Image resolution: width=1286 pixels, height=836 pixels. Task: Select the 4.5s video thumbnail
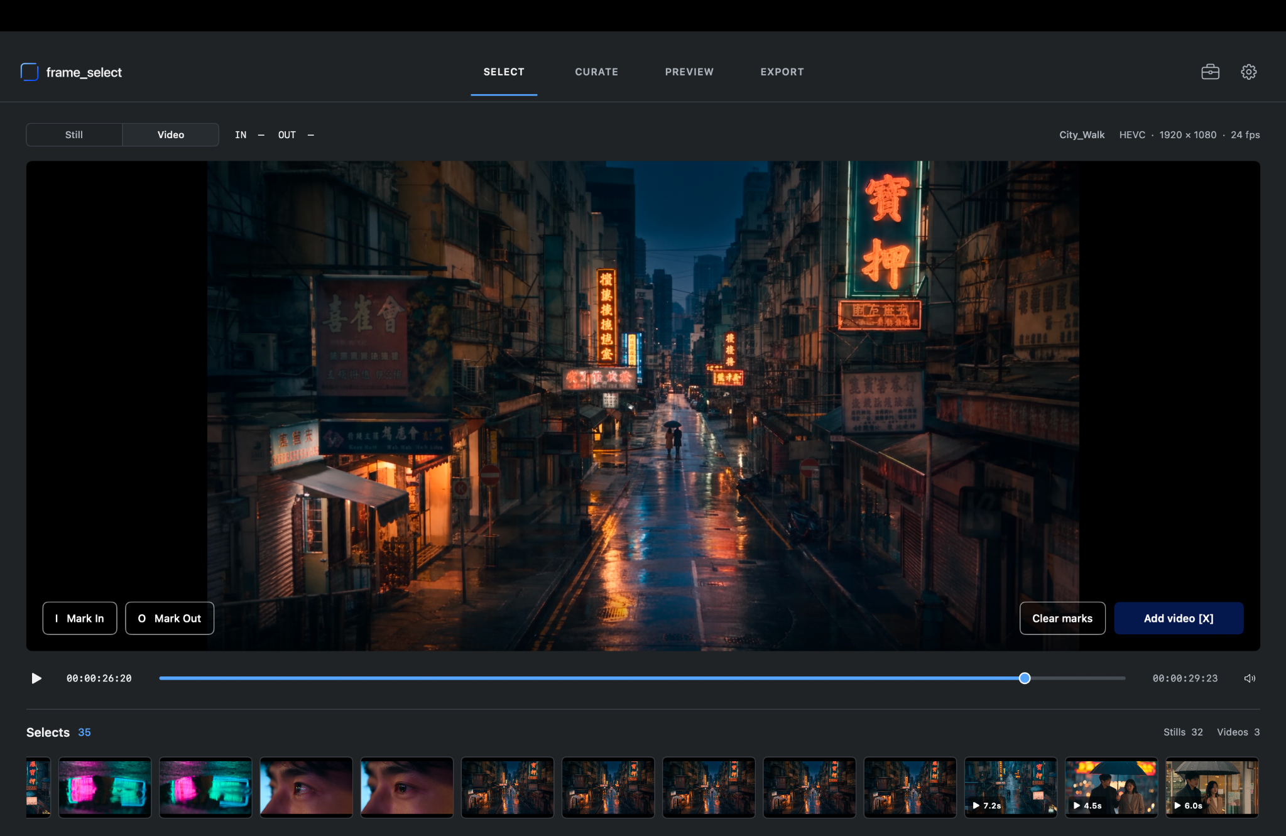tap(1111, 787)
